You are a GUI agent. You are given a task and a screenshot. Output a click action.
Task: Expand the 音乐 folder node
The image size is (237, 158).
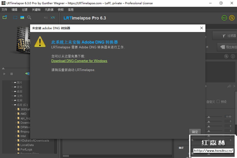coord(12,87)
